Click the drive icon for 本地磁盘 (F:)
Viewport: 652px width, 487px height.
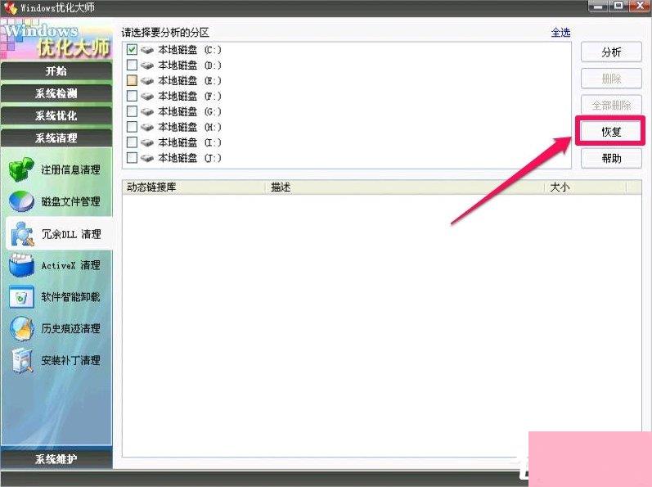click(147, 96)
